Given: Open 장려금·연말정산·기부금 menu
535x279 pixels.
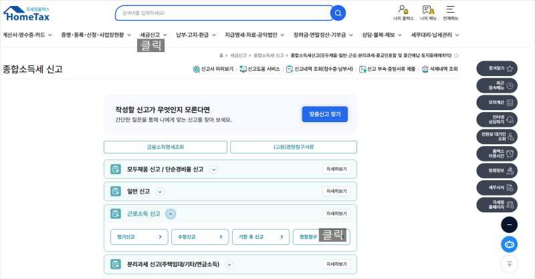Looking at the screenshot, I should point(323,35).
